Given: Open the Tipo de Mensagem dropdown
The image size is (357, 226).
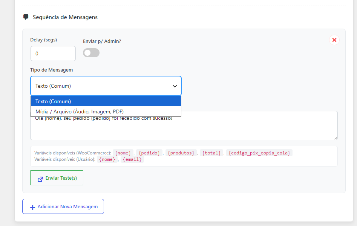Looking at the screenshot, I should [x=106, y=86].
